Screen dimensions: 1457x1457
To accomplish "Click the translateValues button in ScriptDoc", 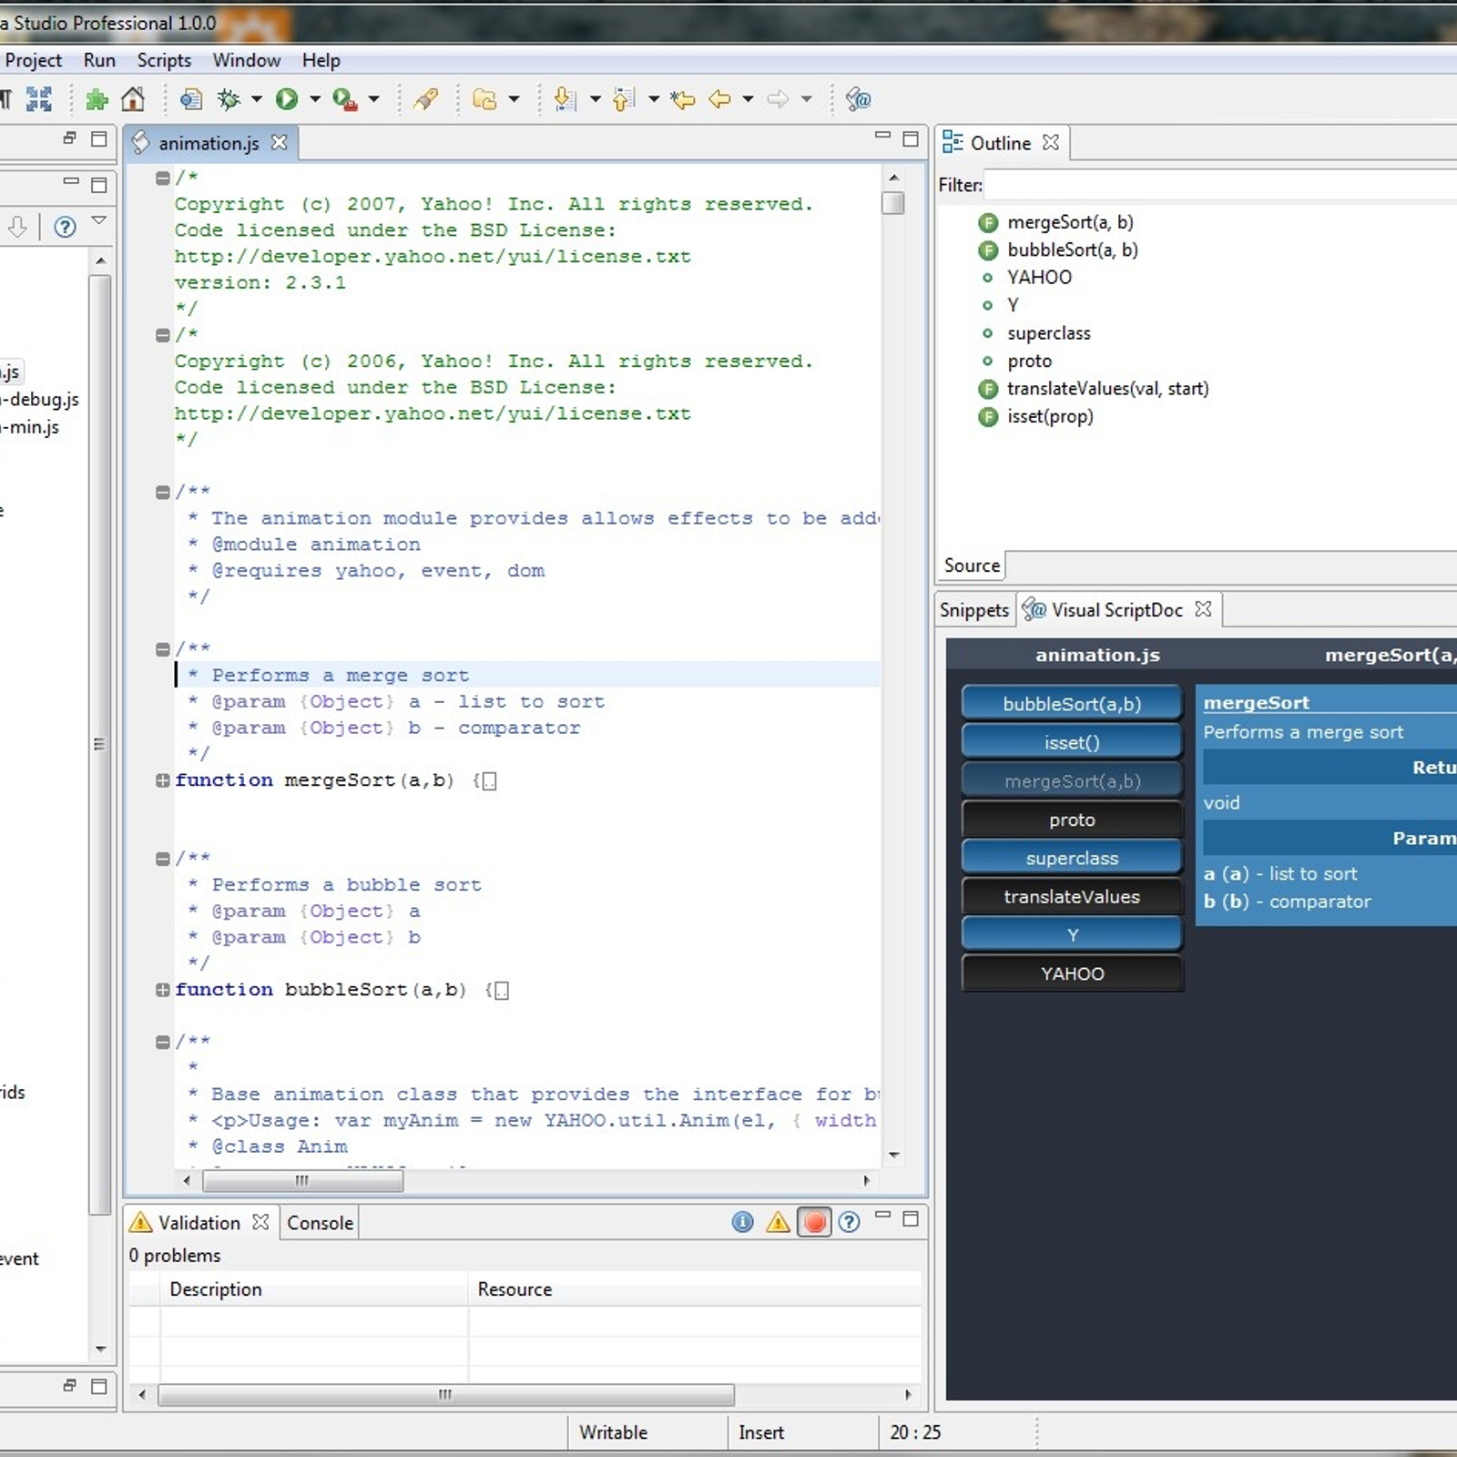I will (x=1072, y=896).
